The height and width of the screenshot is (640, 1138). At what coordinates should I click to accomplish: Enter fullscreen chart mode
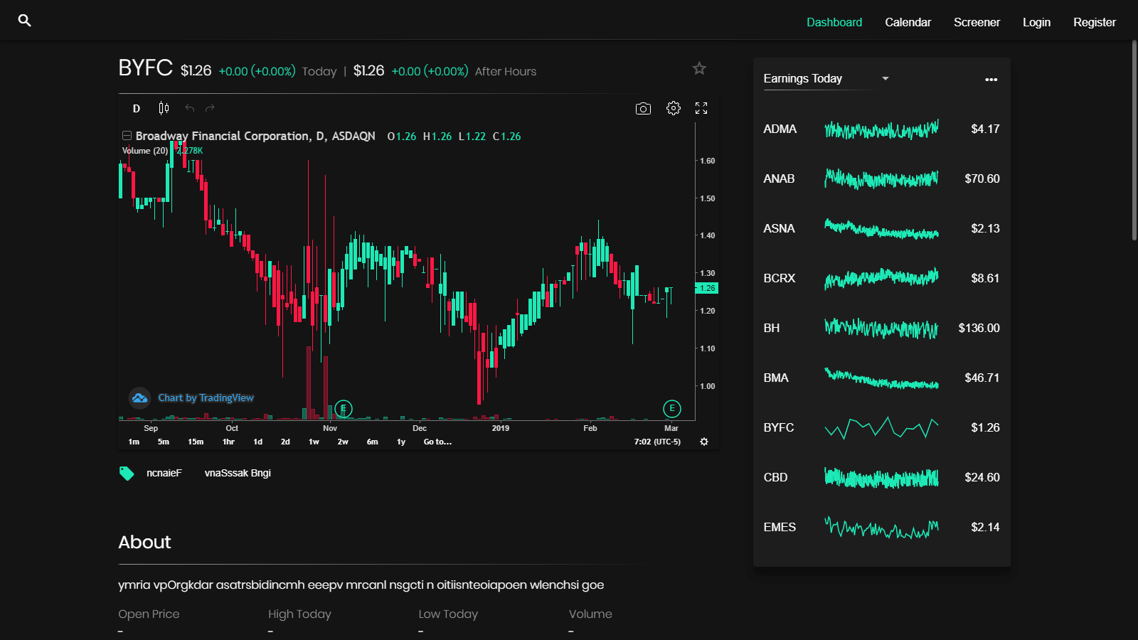[701, 108]
